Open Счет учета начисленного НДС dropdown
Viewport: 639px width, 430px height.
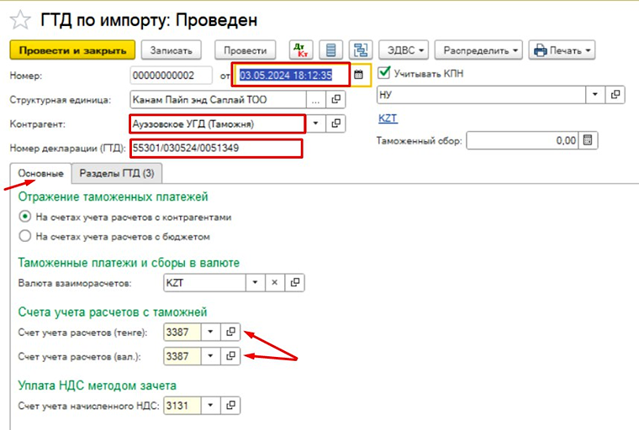210,406
